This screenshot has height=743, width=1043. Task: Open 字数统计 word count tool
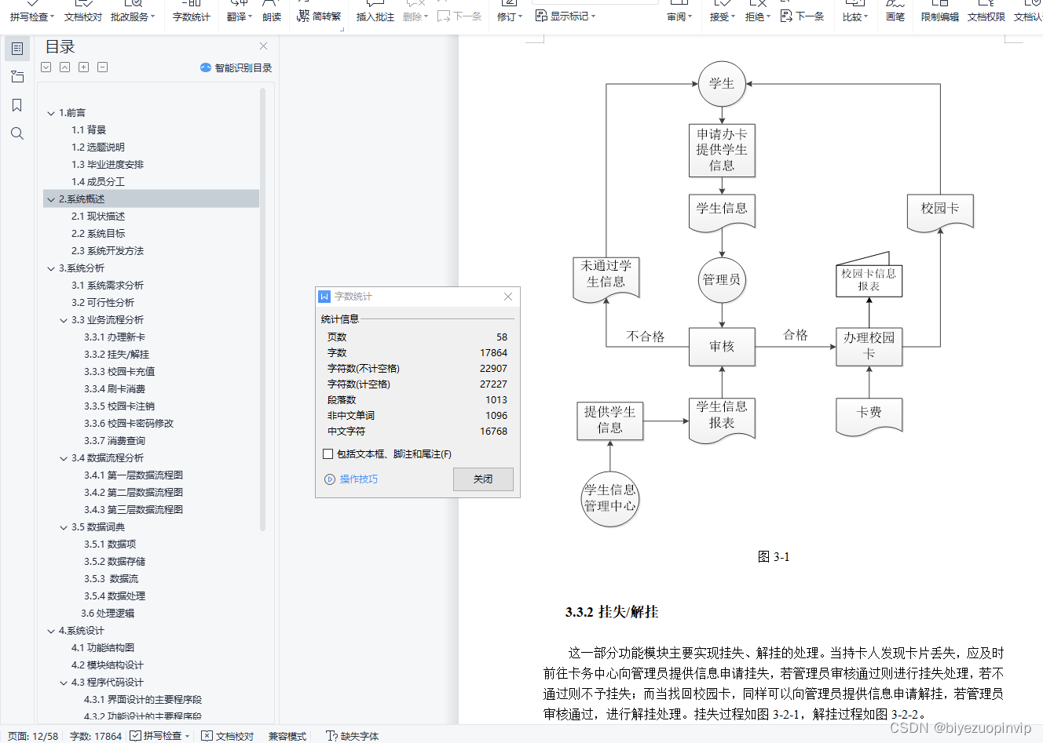click(x=192, y=12)
